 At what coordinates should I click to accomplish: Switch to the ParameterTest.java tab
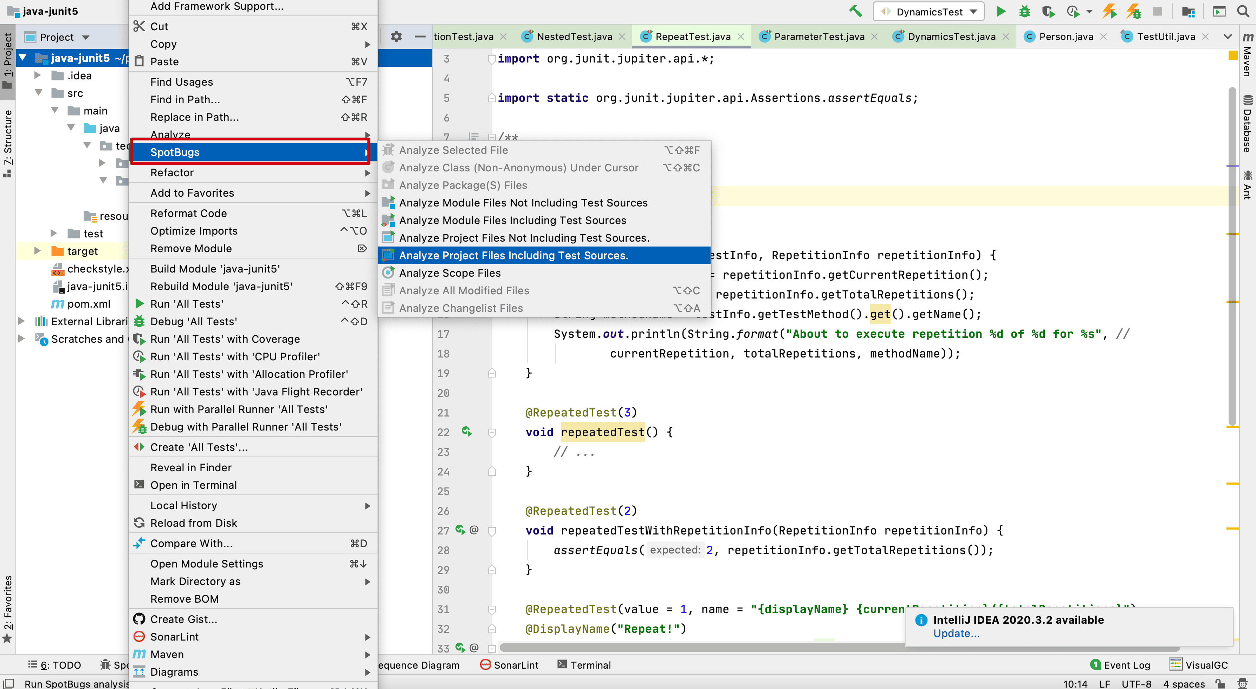818,37
